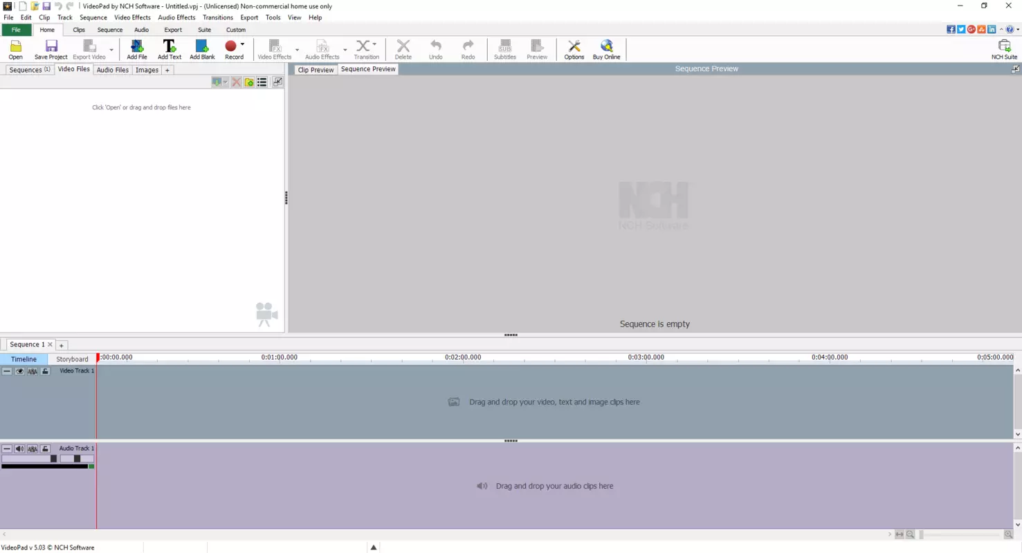Toggle the lock on Audio Track 1

click(x=45, y=449)
